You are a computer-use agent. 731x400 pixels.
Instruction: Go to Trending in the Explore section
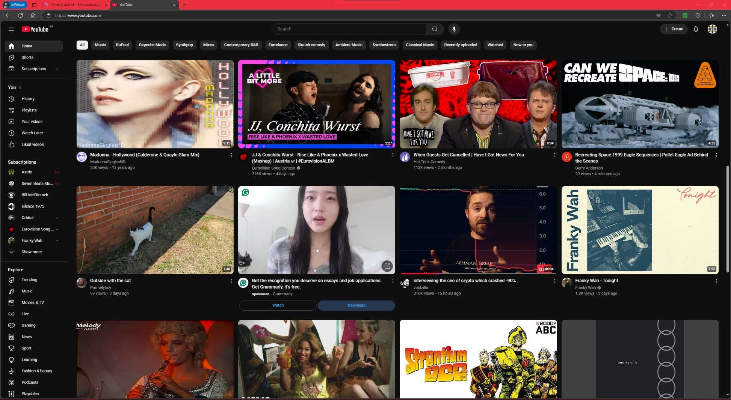coord(29,280)
